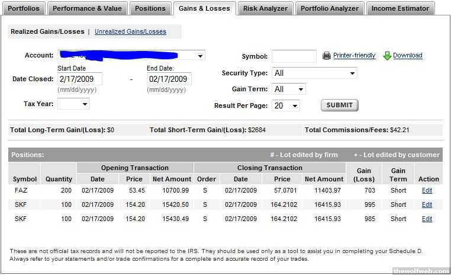Click into the Symbol input field
Image resolution: width=451 pixels, height=275 pixels.
(294, 56)
